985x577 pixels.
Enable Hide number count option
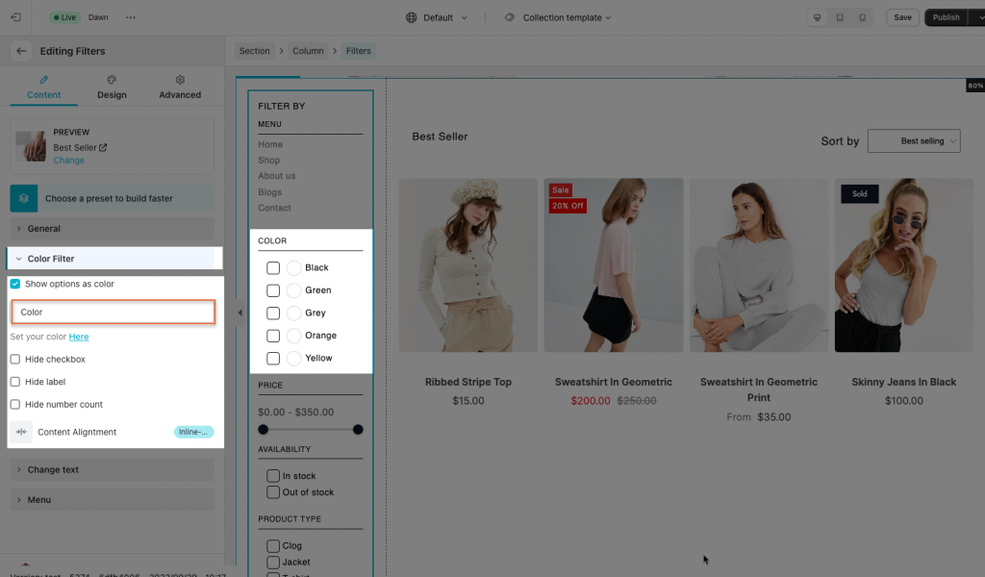coord(15,404)
